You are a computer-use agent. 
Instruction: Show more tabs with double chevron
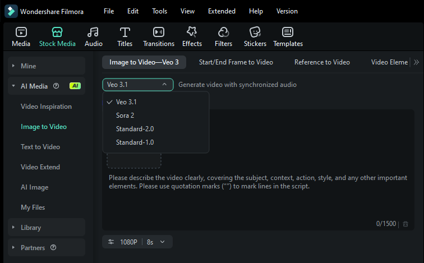click(416, 62)
